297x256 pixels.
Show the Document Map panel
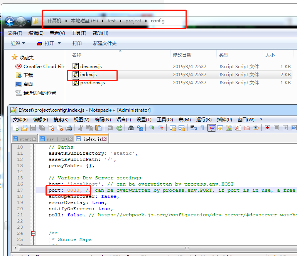click(229, 128)
